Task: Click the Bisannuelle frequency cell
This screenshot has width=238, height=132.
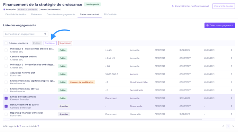Action: 136,106
